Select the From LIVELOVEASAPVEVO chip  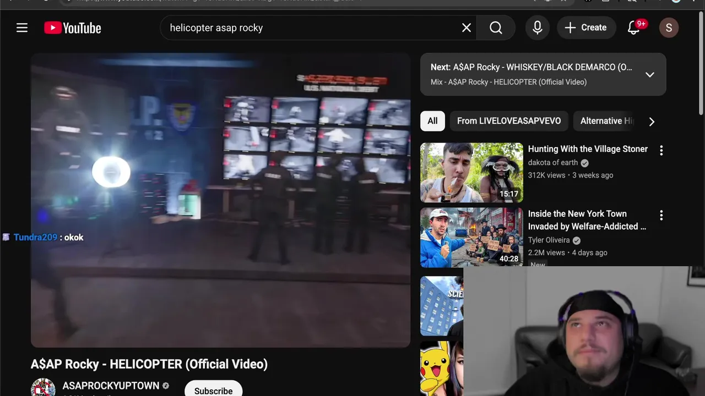509,121
